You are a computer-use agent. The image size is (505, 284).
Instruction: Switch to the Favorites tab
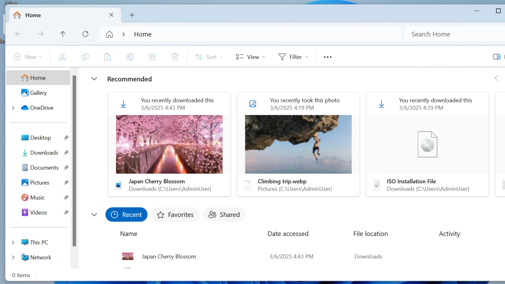[175, 215]
